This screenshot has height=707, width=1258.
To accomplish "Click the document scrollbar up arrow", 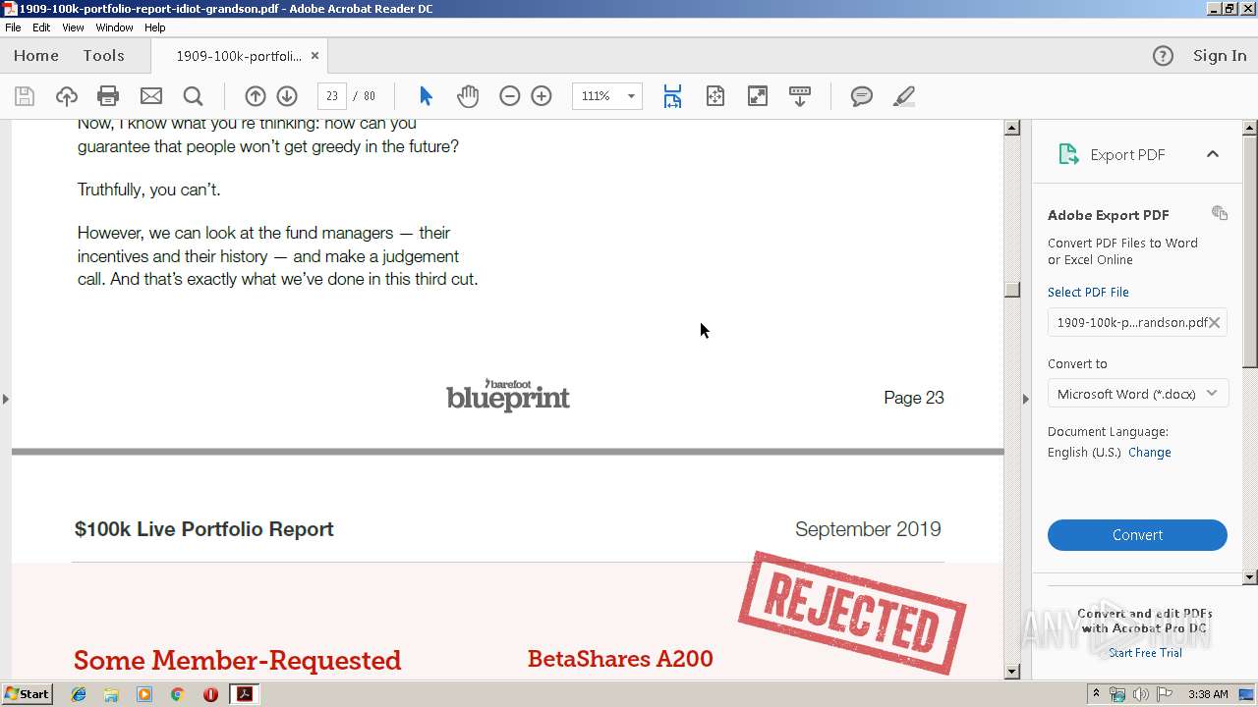I will click(1011, 128).
